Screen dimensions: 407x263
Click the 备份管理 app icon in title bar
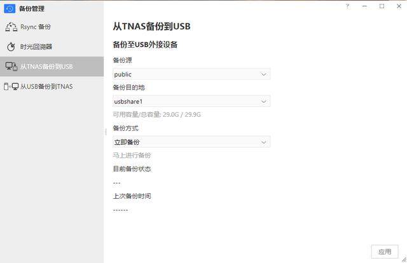click(x=10, y=8)
